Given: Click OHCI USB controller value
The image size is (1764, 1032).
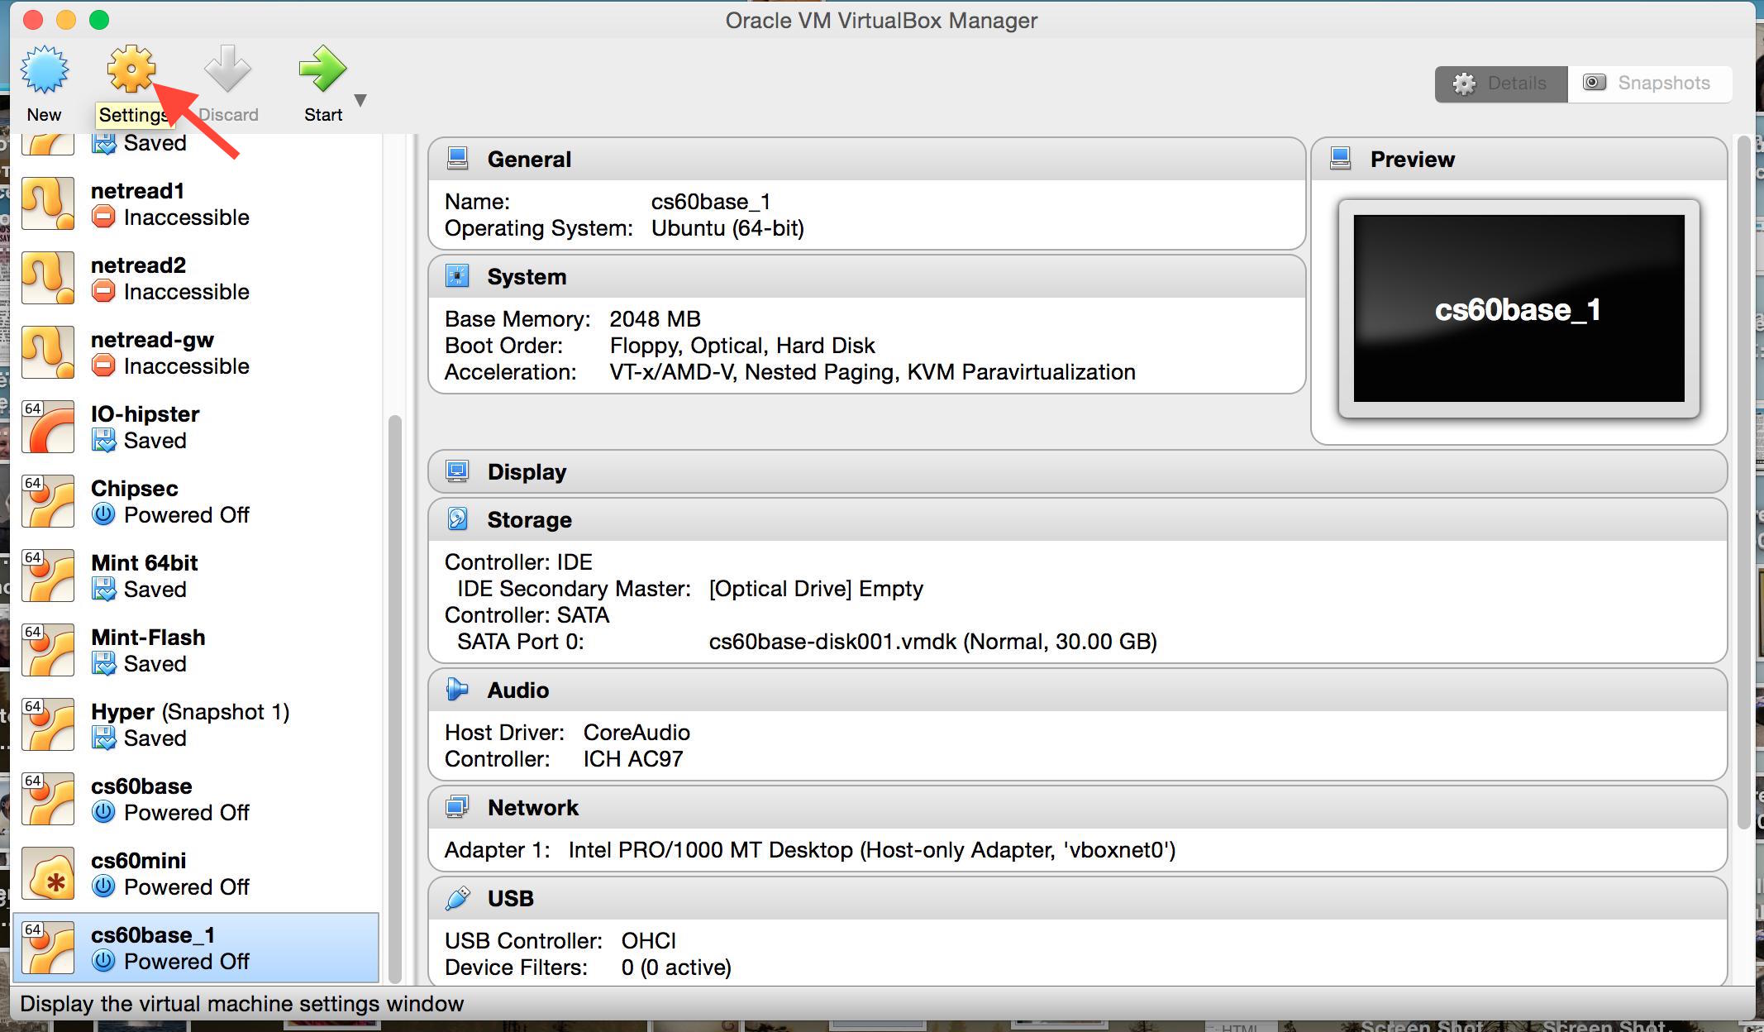Looking at the screenshot, I should click(649, 941).
